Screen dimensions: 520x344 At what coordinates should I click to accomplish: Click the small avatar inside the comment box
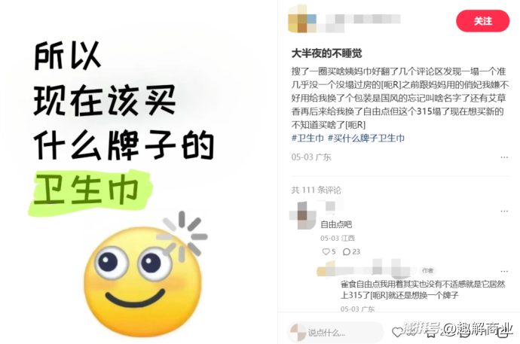point(298,332)
